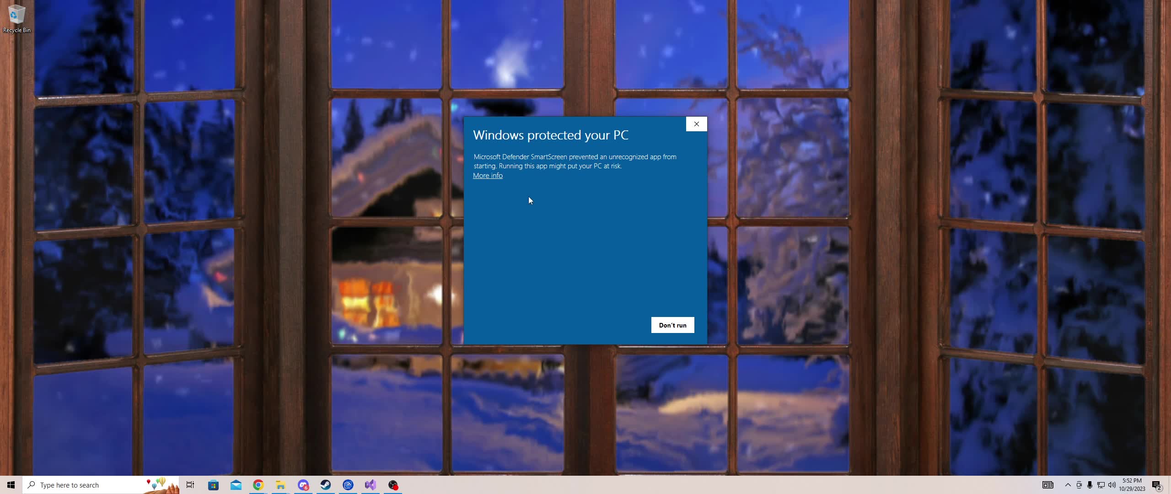Open News and interests in taskbar

[1048, 485]
